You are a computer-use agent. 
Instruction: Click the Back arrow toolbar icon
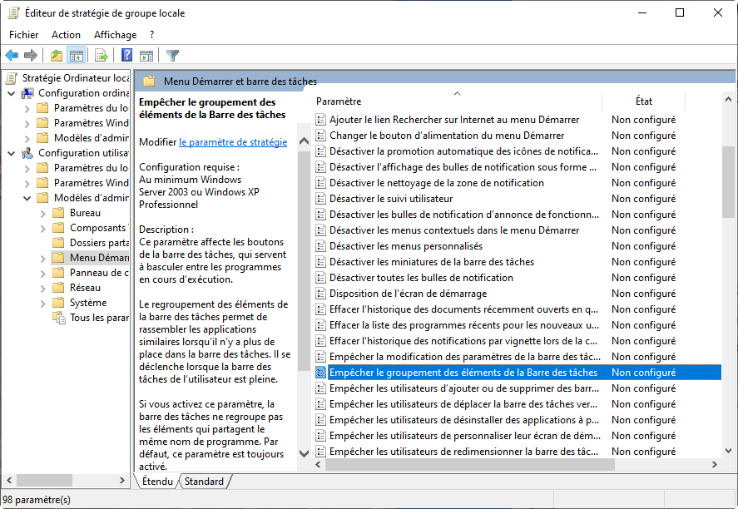tap(12, 56)
